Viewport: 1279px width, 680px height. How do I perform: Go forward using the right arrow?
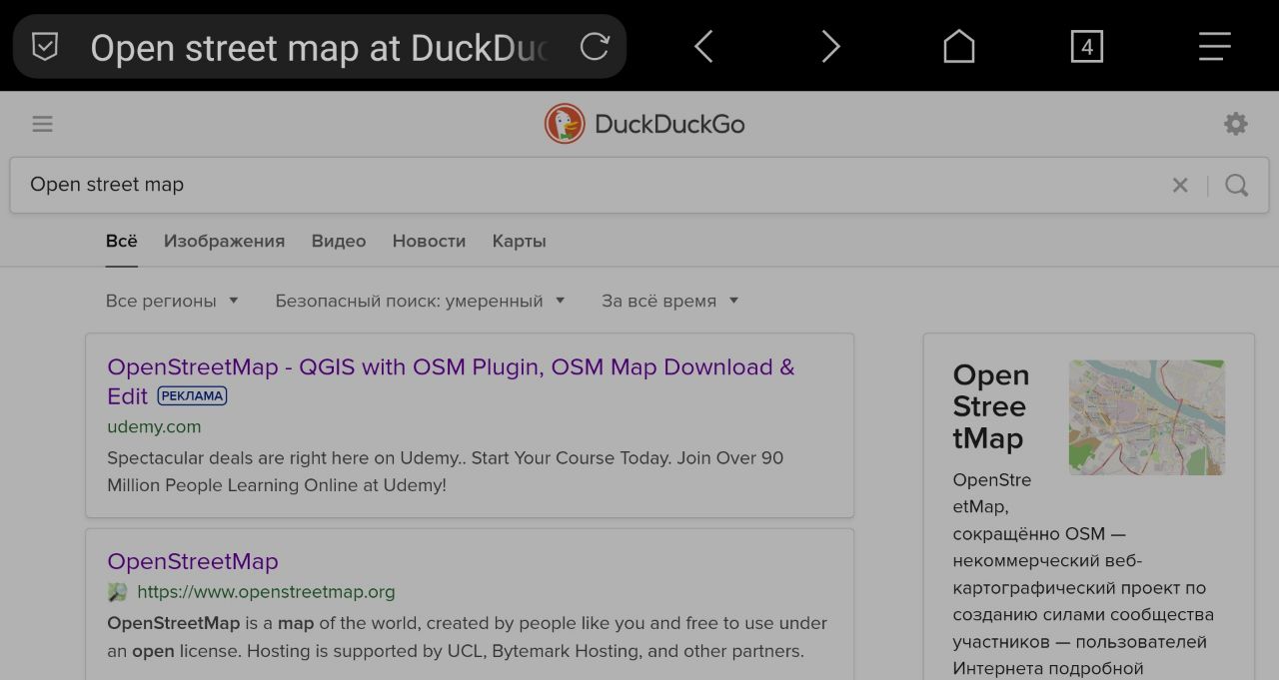830,46
